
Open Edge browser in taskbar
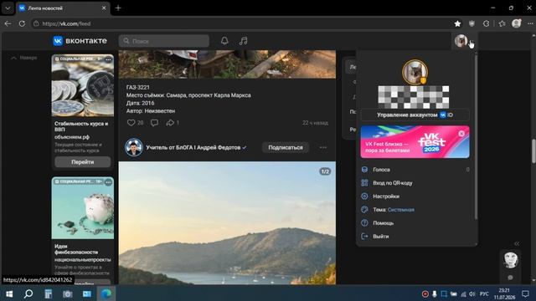click(x=106, y=293)
